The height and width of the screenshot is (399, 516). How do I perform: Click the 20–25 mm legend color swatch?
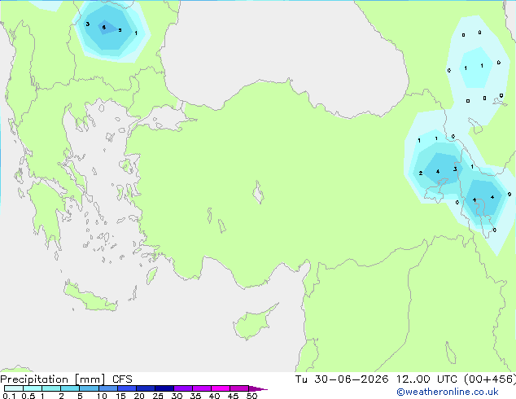(x=146, y=388)
